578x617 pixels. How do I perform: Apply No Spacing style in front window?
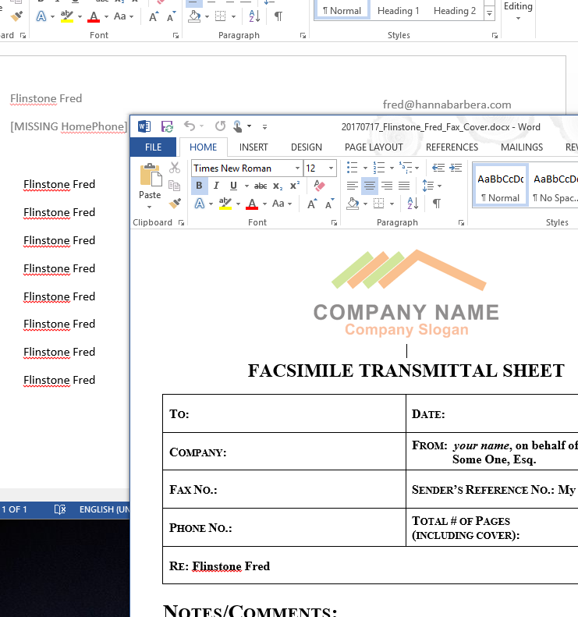pos(554,186)
